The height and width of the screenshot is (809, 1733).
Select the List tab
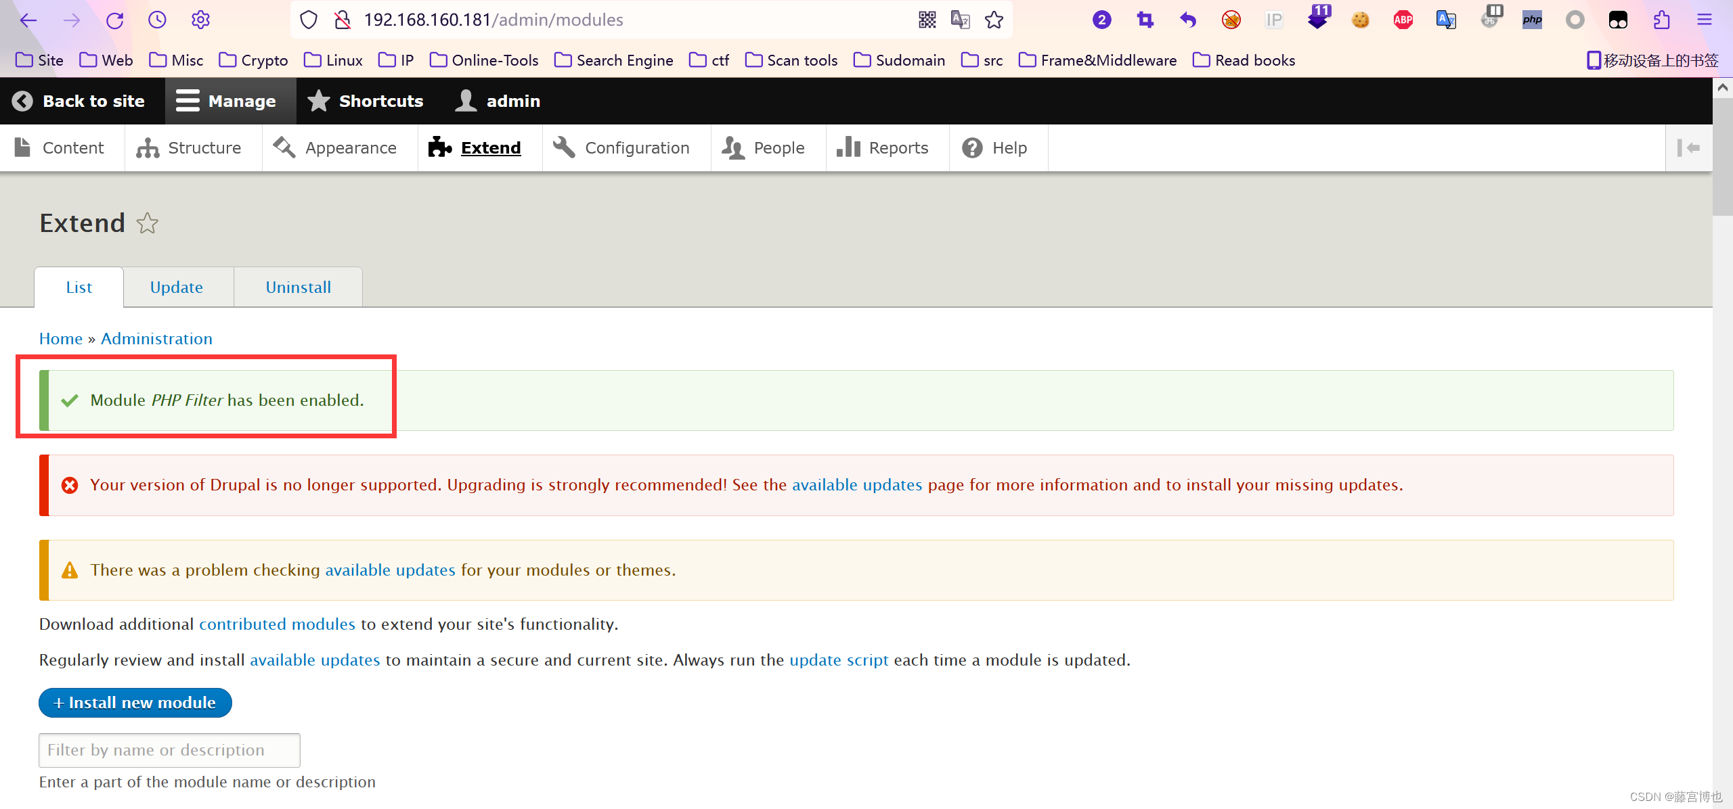(x=79, y=287)
